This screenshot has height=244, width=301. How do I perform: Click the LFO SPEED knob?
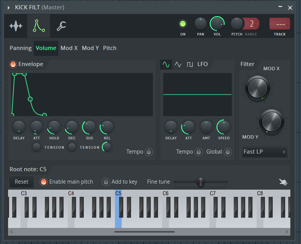(224, 127)
